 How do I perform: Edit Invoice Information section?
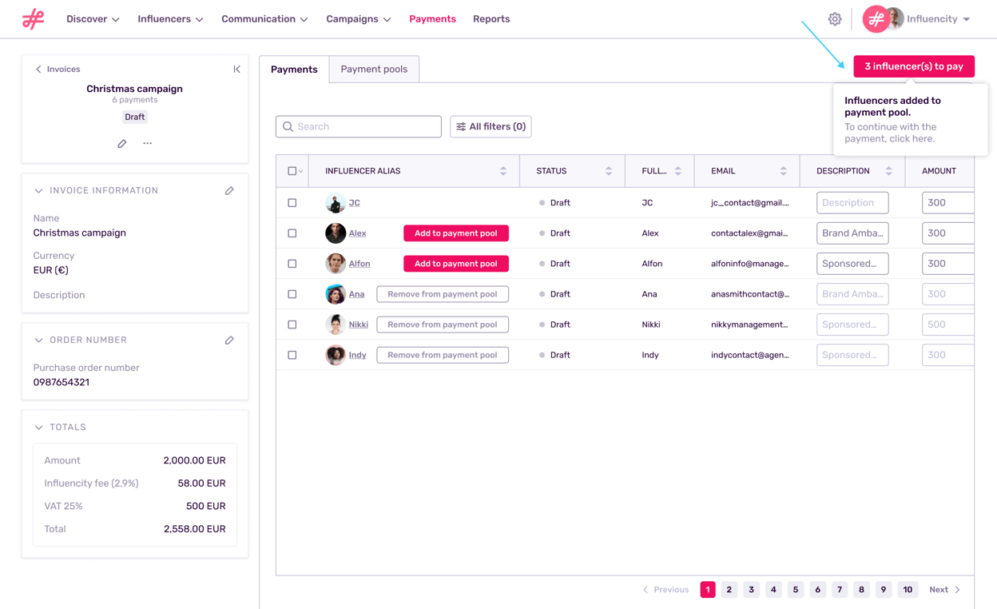click(229, 191)
